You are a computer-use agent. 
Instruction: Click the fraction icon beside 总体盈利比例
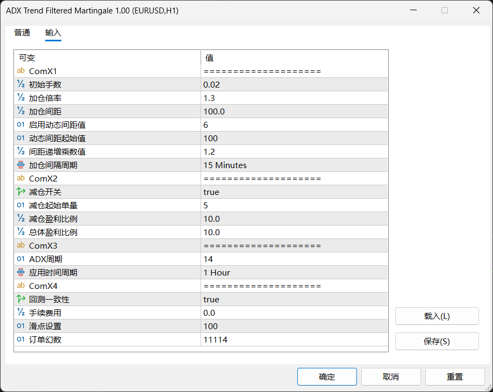(x=21, y=232)
